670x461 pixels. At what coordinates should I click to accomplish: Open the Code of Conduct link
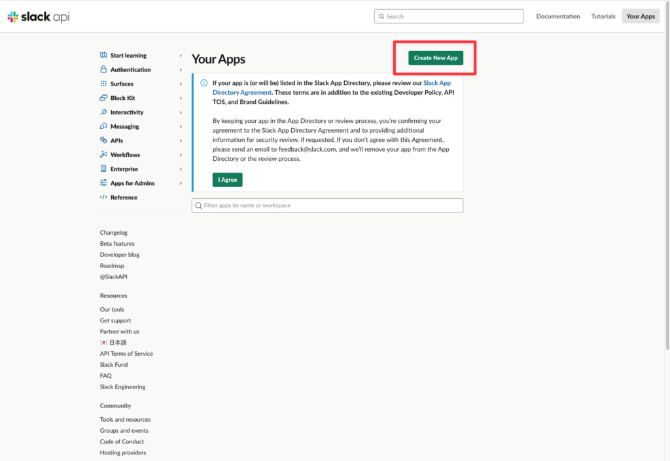(122, 442)
